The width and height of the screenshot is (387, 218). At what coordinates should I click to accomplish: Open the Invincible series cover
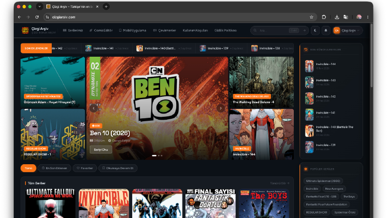103,203
